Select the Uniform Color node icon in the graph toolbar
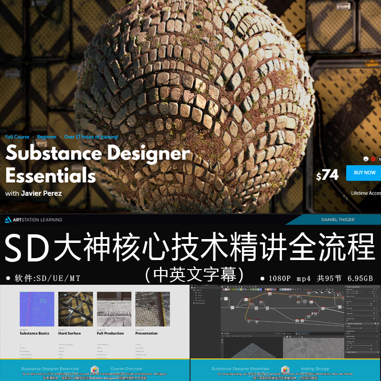381x381 pixels. [226, 290]
